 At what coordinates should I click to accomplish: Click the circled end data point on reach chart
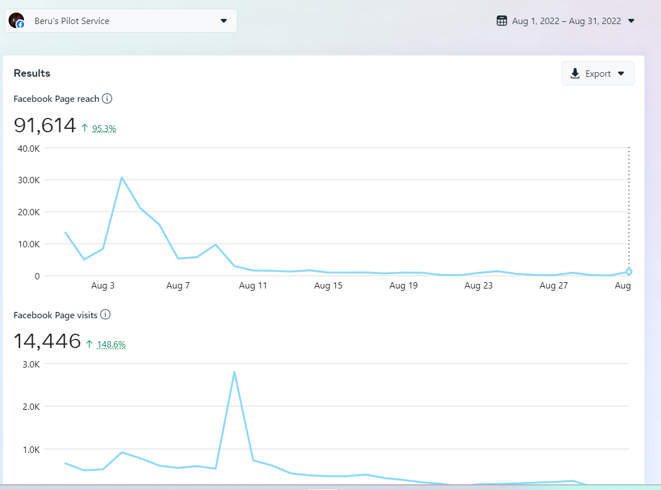point(629,272)
